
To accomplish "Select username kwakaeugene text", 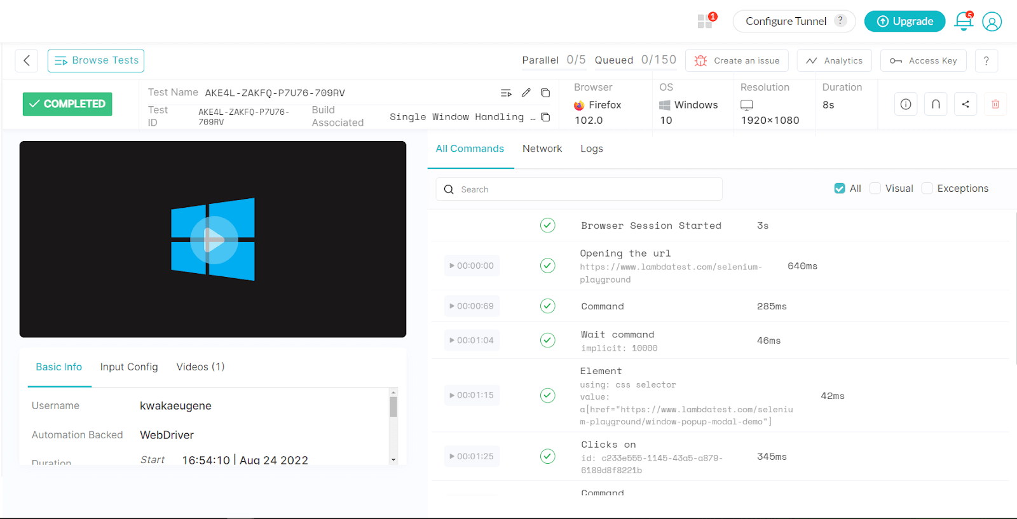I will [x=176, y=406].
